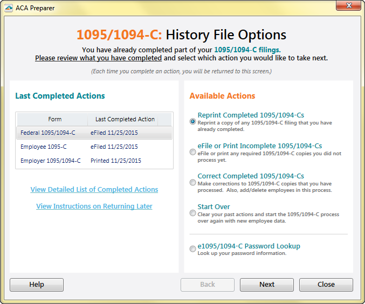The width and height of the screenshot is (365, 304).
Task: Click the Next button
Action: 266,285
